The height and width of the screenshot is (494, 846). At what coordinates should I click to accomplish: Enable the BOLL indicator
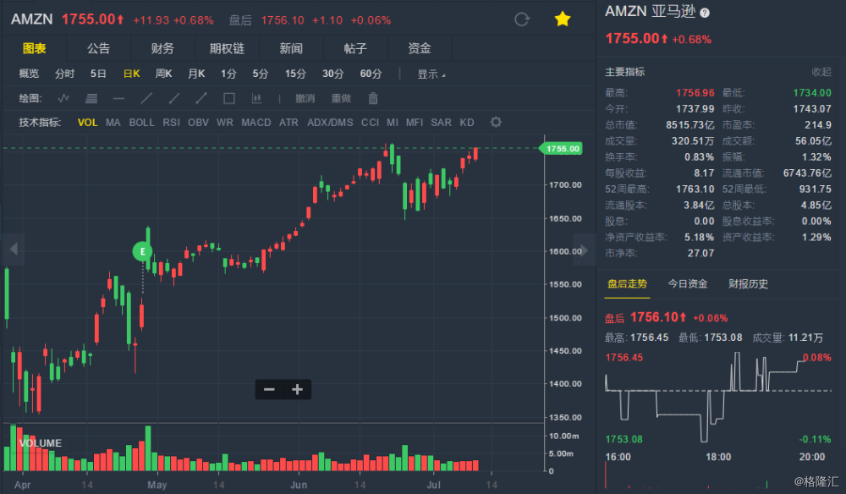[141, 123]
